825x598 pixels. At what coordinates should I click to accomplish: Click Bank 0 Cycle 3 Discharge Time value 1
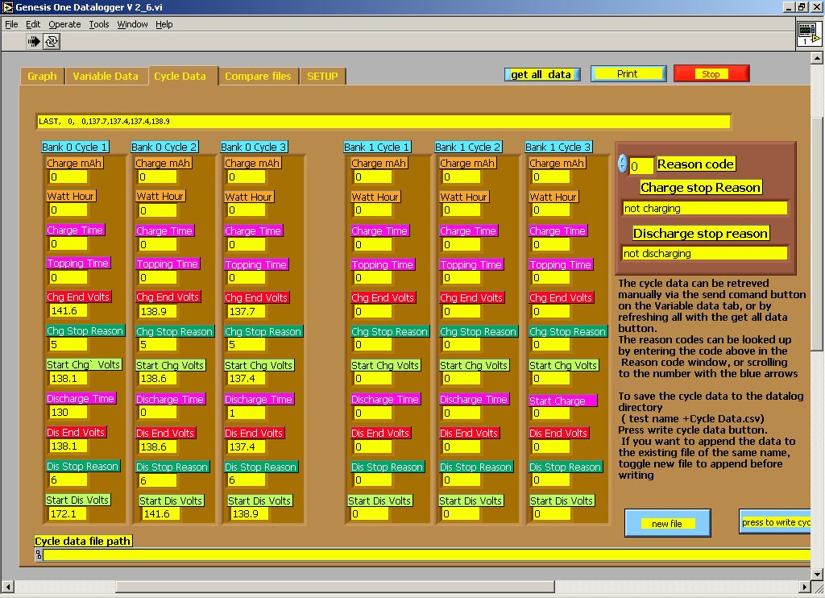pos(247,413)
